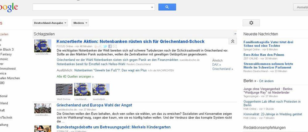
Task: Open headline Griechenland und Europa Wahl der Angst
Action: [x=94, y=105]
